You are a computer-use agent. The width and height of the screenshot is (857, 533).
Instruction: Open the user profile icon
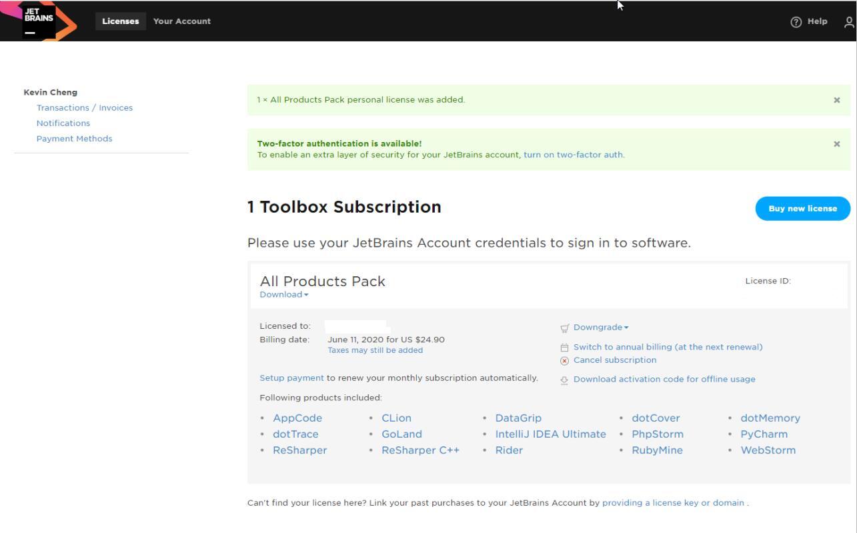coord(850,21)
